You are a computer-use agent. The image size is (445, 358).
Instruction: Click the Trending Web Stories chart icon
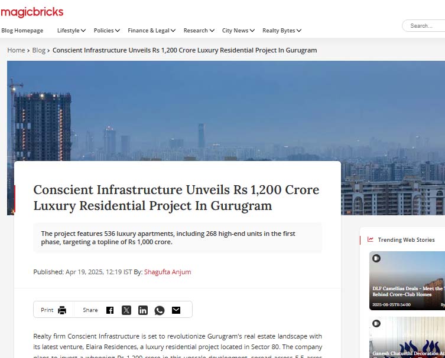click(371, 239)
